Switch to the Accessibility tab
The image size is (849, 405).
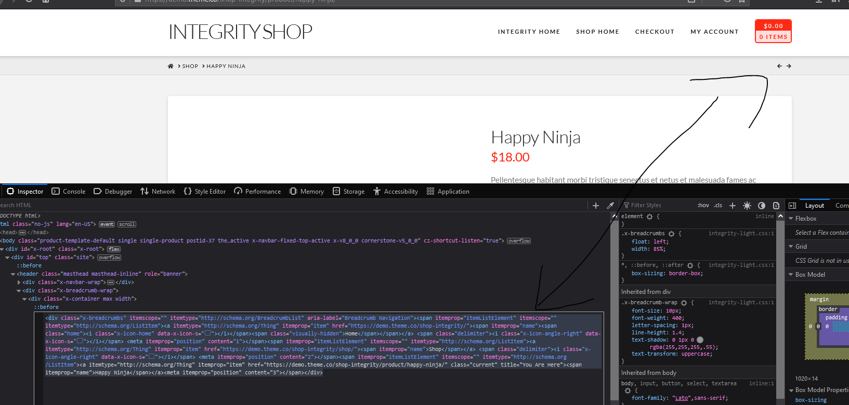[396, 191]
